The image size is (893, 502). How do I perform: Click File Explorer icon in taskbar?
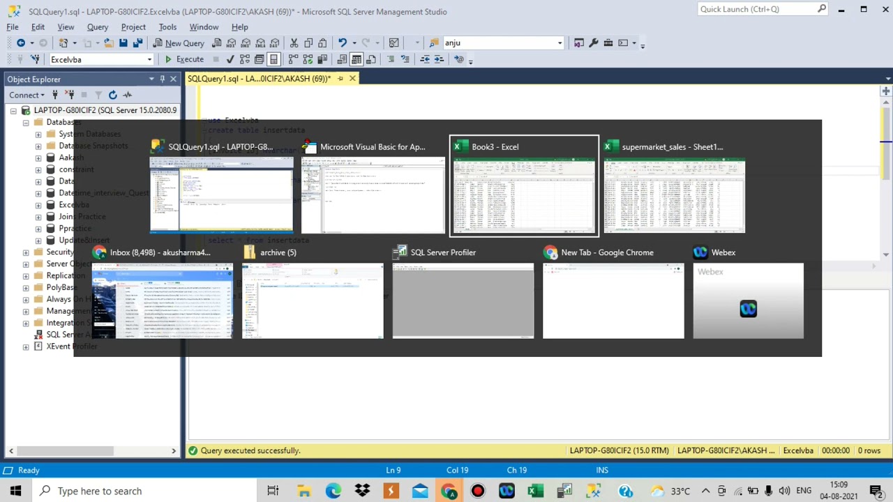coord(304,491)
